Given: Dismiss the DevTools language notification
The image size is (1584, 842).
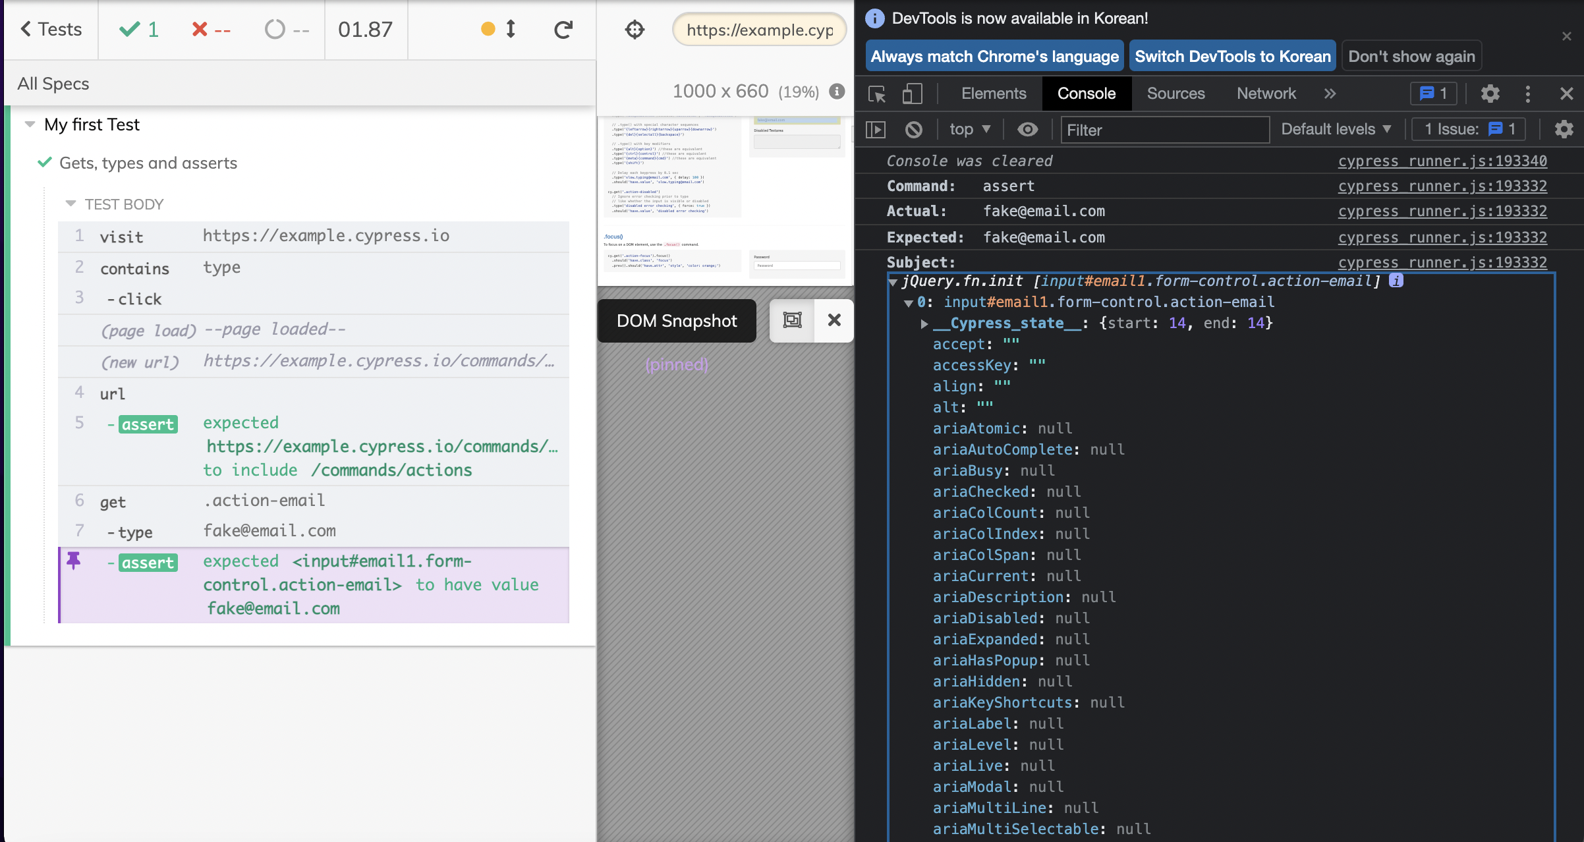Looking at the screenshot, I should coord(1566,36).
